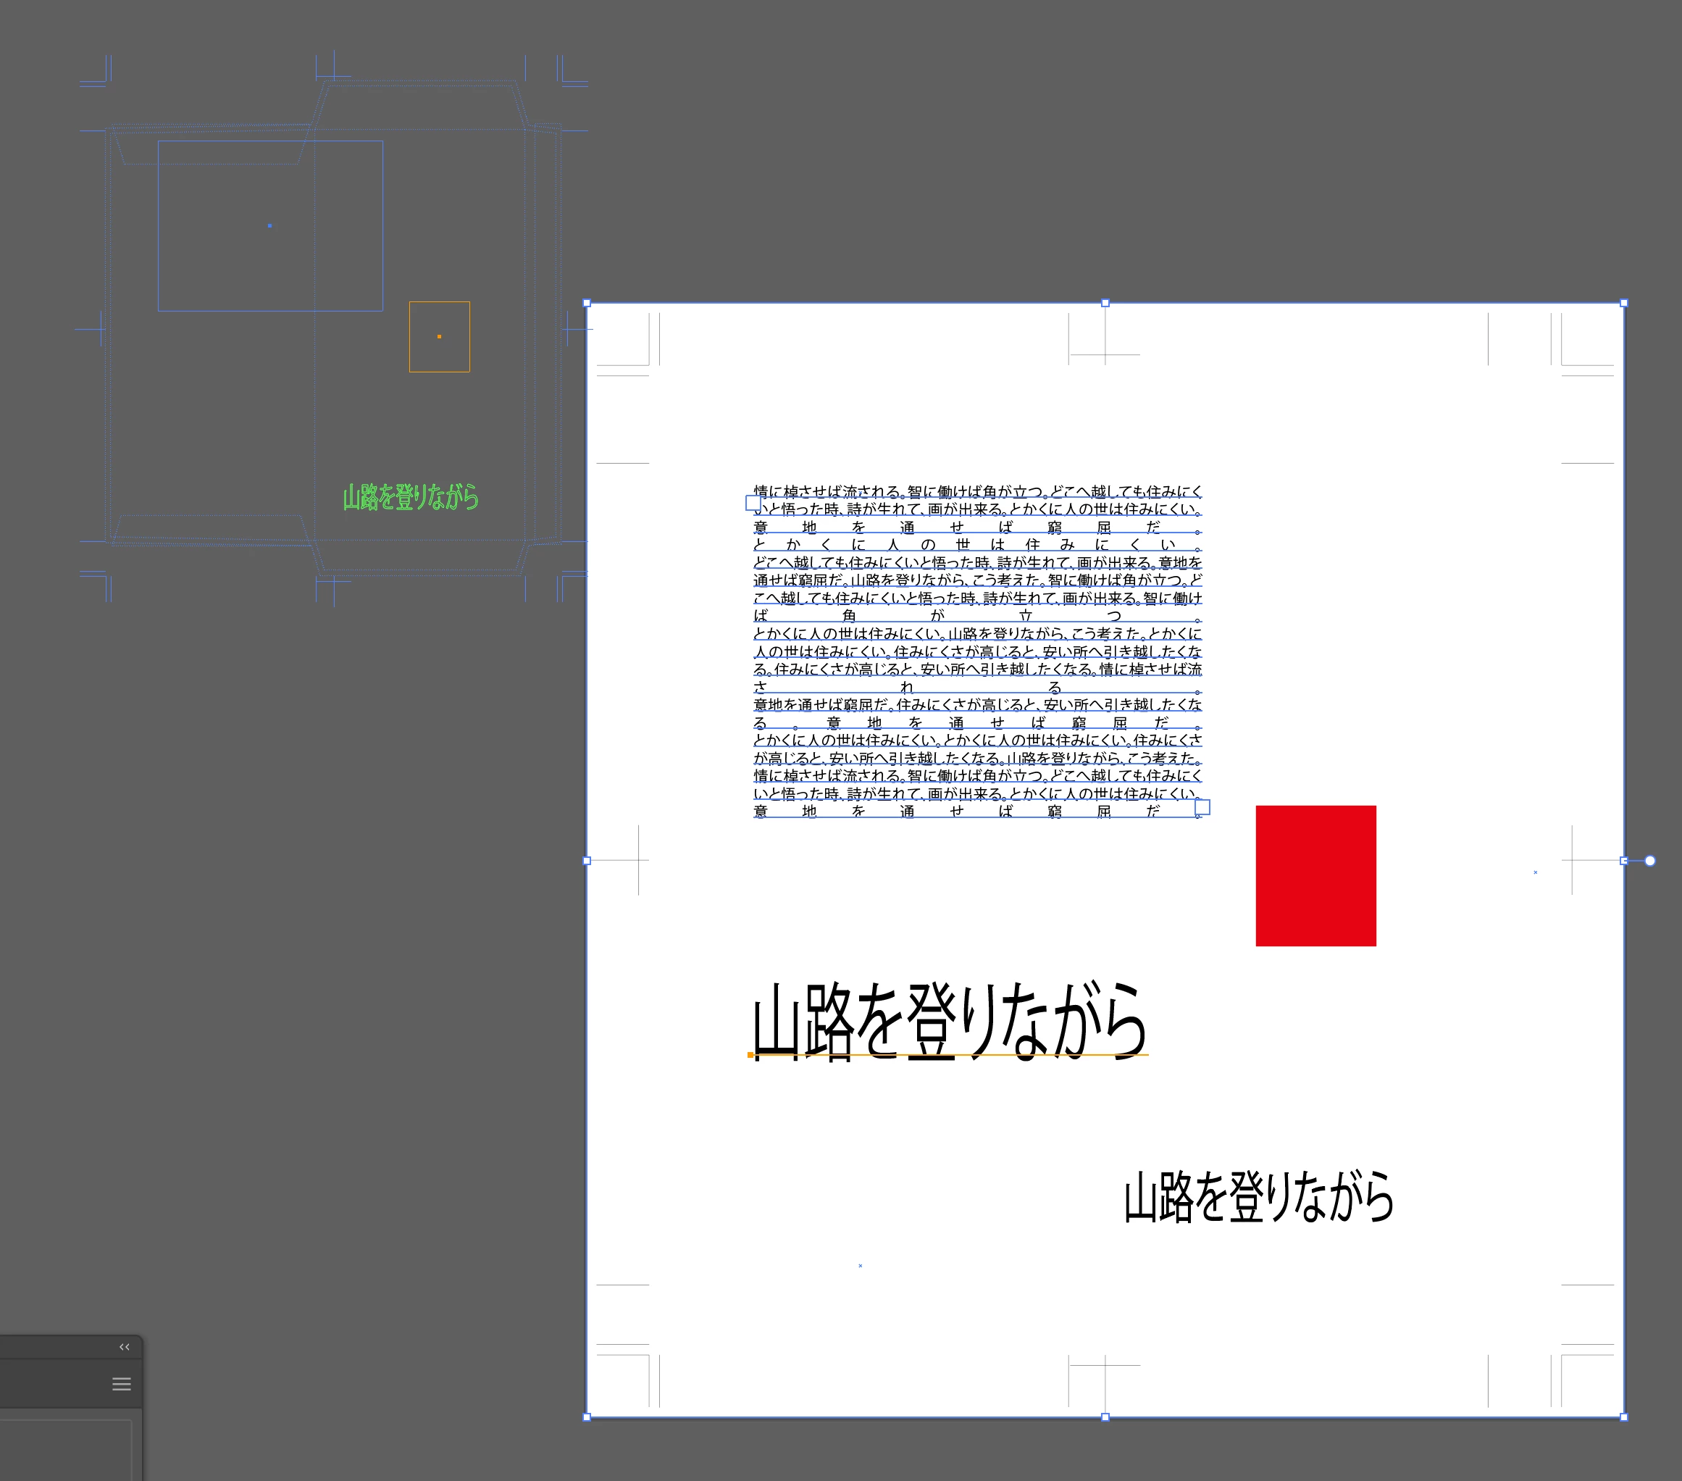Click the left-middle handle of the selection box
This screenshot has height=1481, width=1682.
click(587, 860)
